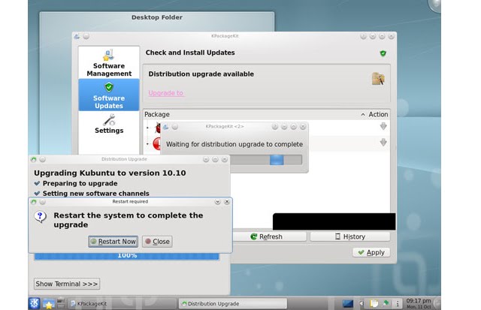Click the 'Preparing to upgrade' step
Viewport: 481px width, 310px height.
(x=80, y=183)
